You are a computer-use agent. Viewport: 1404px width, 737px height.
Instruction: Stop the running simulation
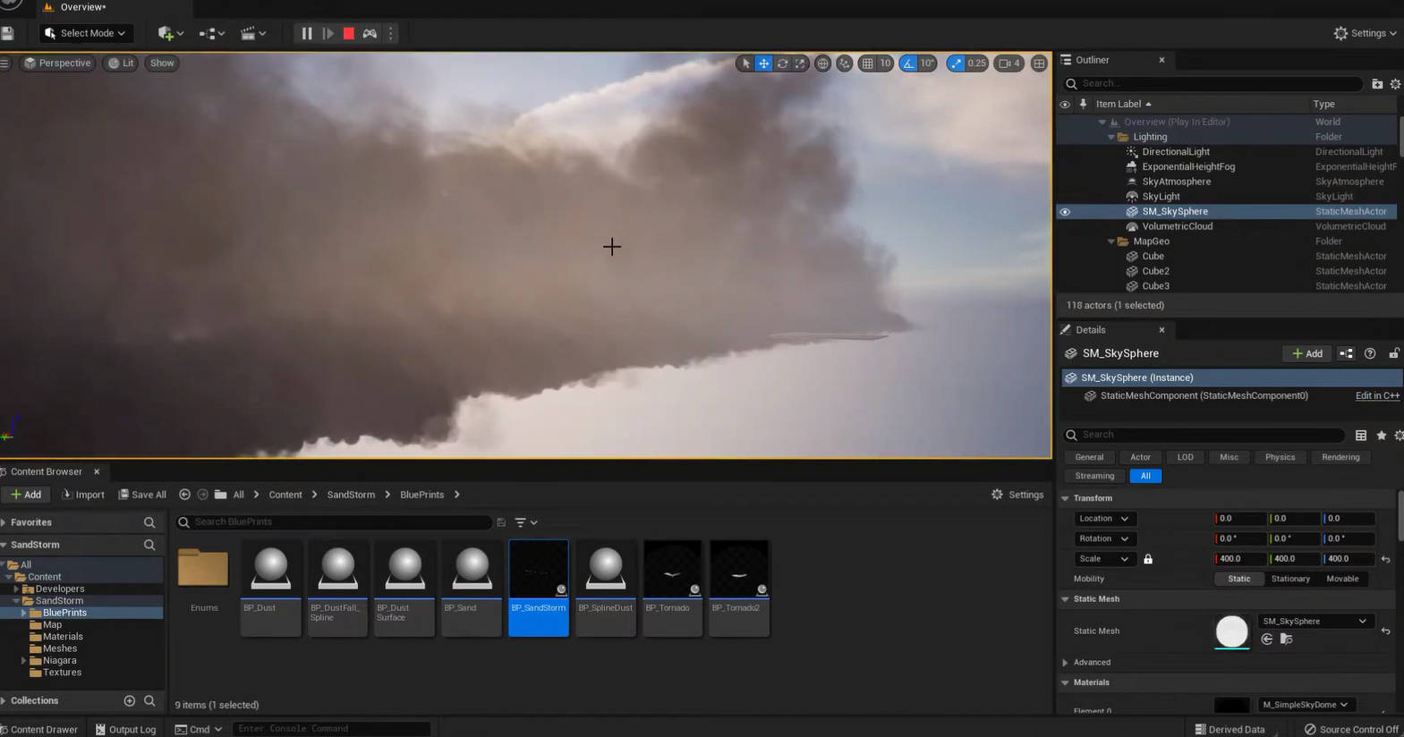(349, 33)
